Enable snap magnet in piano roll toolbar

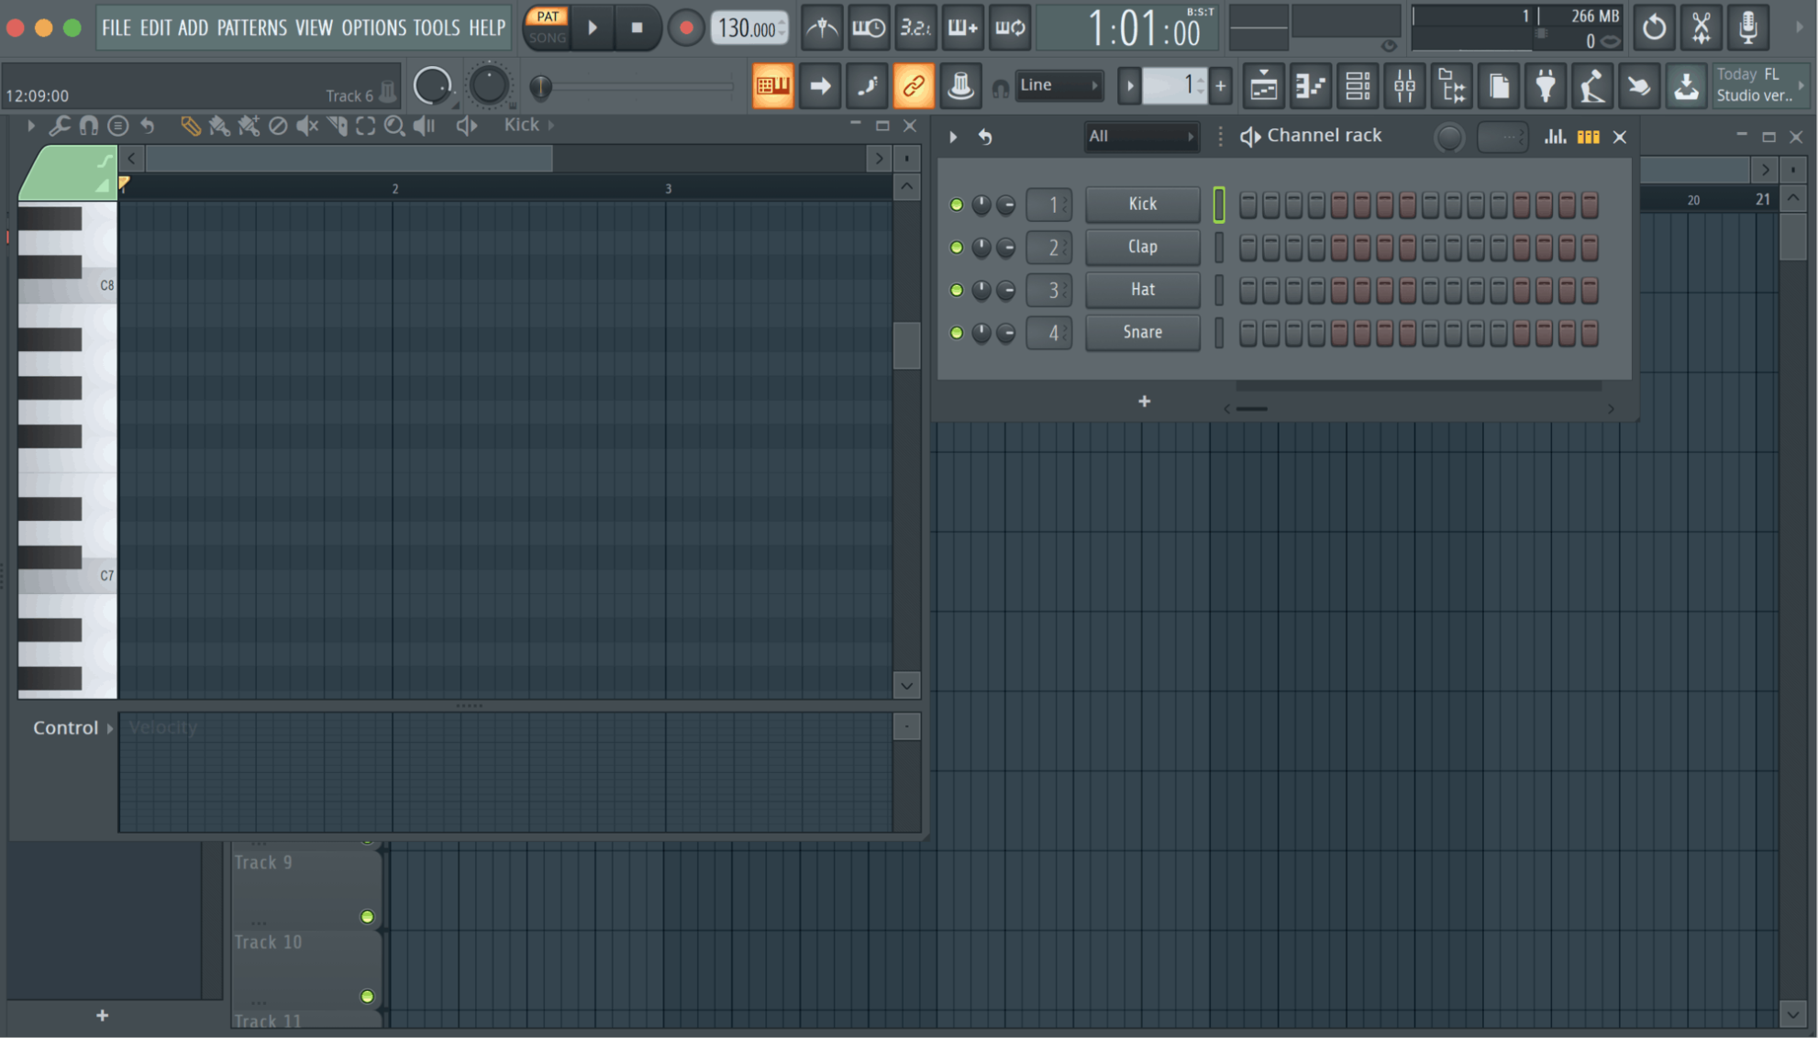click(x=89, y=126)
